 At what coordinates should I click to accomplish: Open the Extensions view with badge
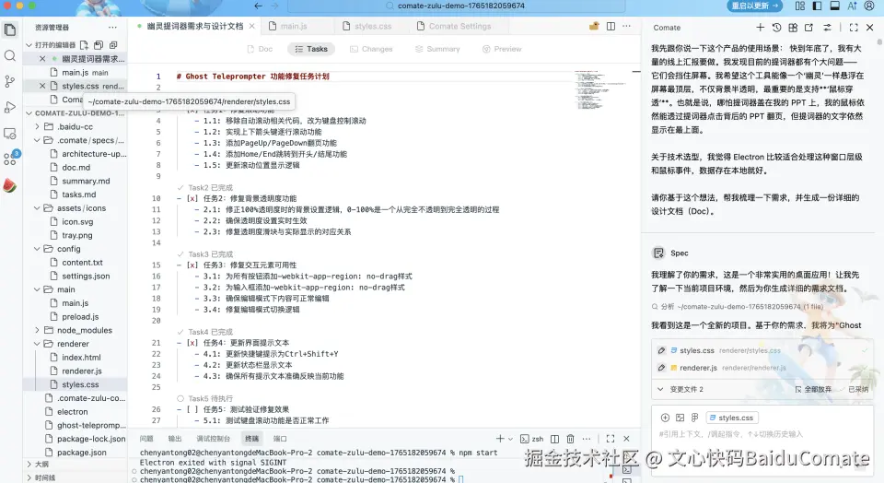pyautogui.click(x=10, y=159)
